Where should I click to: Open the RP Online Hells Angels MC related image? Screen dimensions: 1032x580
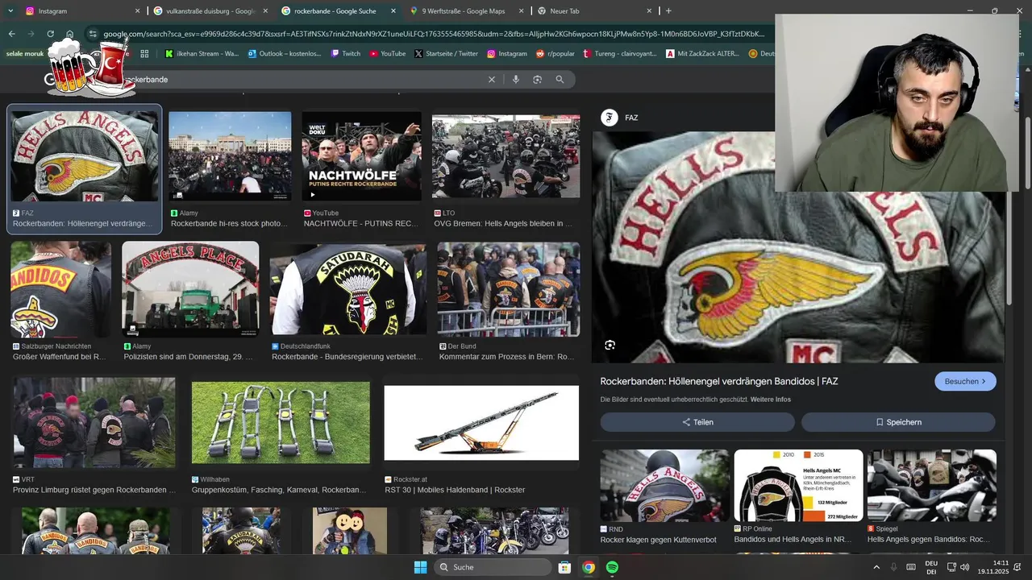798,485
